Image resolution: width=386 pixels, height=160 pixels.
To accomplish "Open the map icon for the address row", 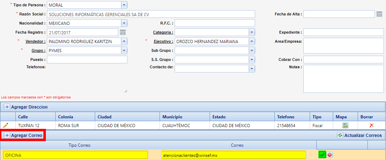I will coord(345,125).
